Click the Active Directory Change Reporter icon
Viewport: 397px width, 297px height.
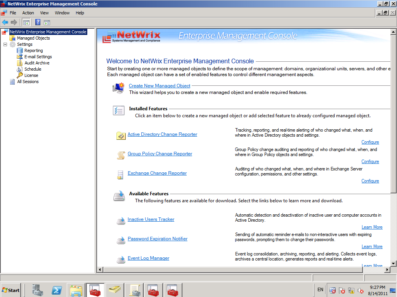pos(121,135)
